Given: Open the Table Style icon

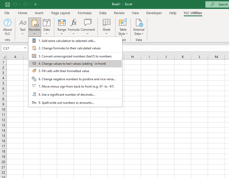Looking at the screenshot, I should click(x=123, y=23).
